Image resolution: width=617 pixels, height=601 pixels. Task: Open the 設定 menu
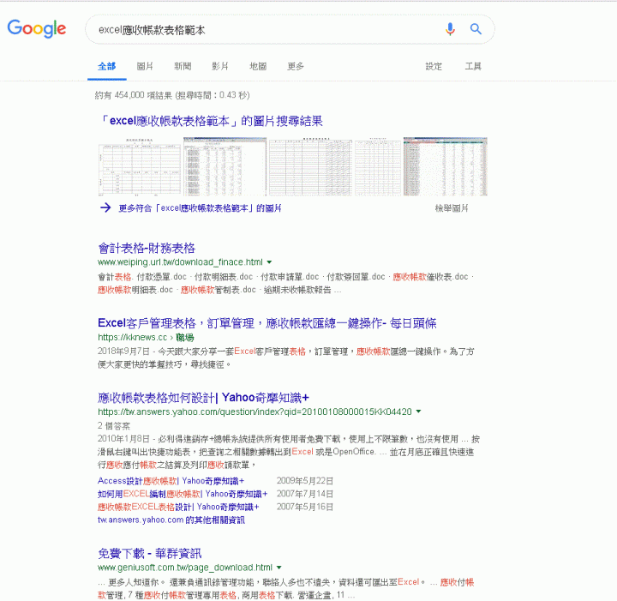coord(434,66)
